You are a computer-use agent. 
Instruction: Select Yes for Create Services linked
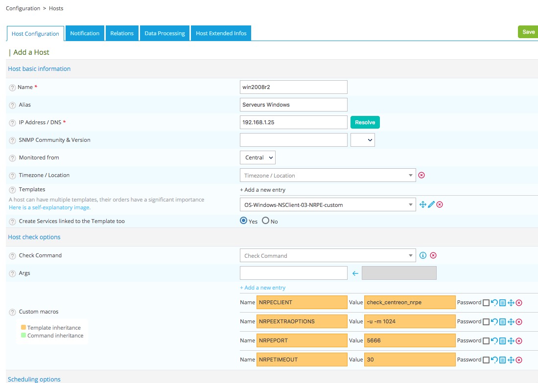243,221
